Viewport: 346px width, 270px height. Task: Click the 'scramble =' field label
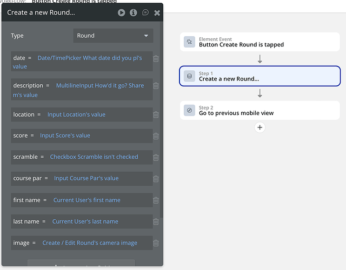point(29,157)
